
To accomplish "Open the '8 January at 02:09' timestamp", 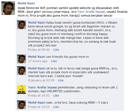I will (x=41, y=80).
